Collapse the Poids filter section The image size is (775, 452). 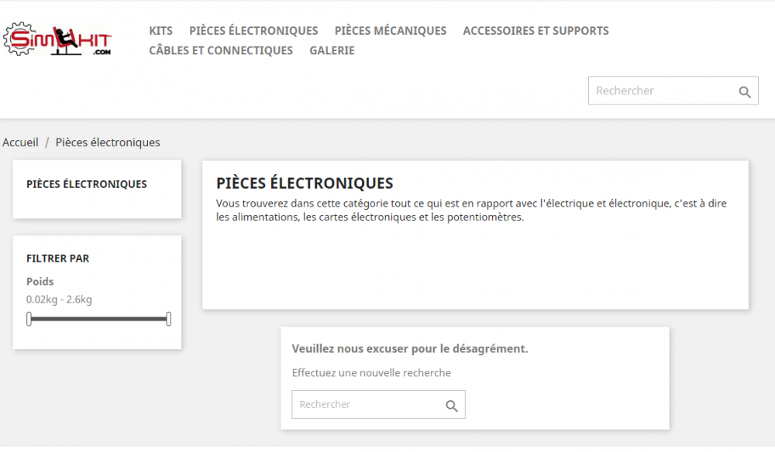(40, 282)
